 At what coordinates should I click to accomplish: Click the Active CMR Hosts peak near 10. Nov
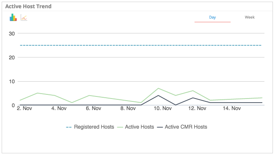(x=158, y=96)
